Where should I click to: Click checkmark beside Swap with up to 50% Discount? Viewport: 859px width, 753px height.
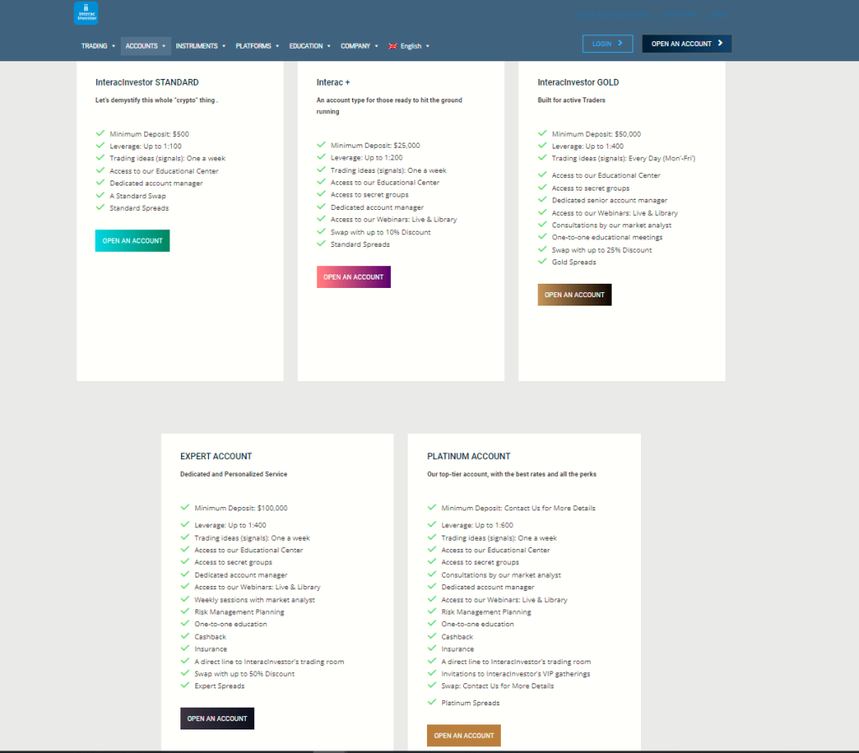tap(185, 673)
